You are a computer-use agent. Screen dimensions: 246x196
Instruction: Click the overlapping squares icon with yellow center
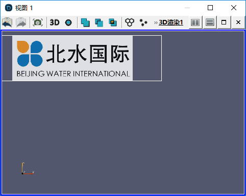tap(113, 22)
